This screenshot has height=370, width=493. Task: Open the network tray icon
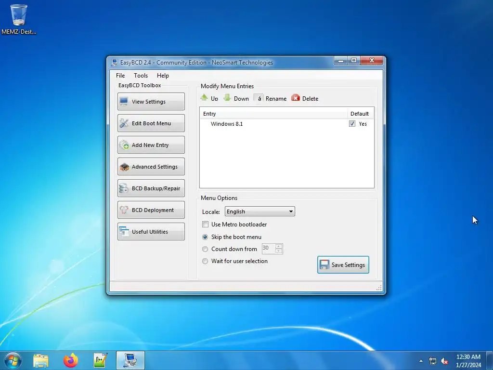pyautogui.click(x=433, y=361)
